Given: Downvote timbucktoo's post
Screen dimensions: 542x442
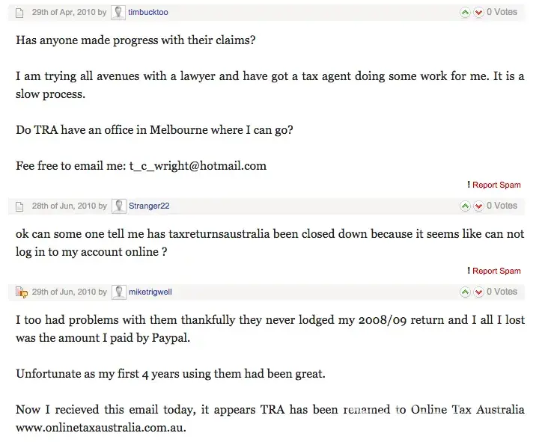Looking at the screenshot, I should 478,13.
